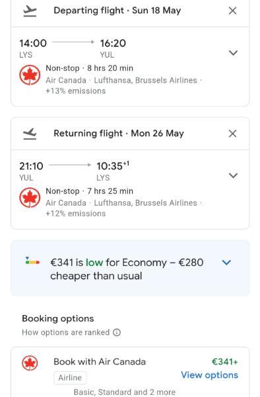The height and width of the screenshot is (397, 260).
Task: Click the price level gauge icon
Action: pyautogui.click(x=32, y=261)
